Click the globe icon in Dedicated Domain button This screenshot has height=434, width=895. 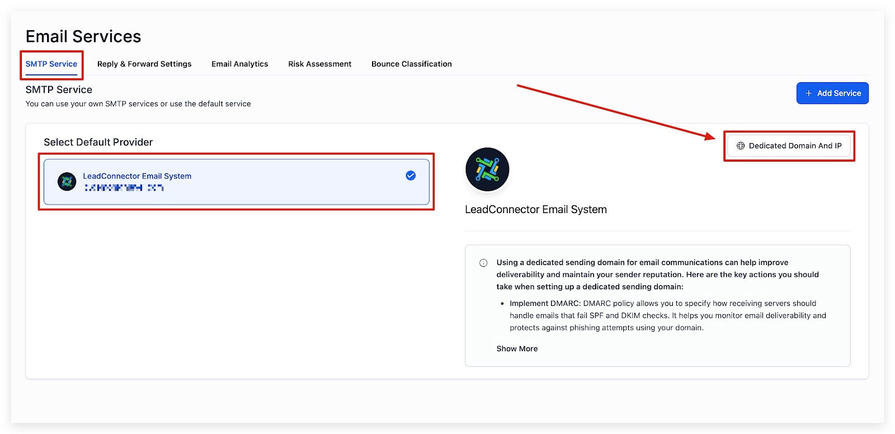741,146
